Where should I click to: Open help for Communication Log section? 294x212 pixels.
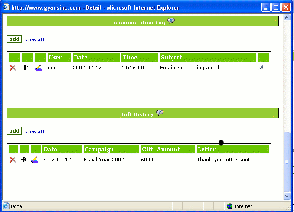(171, 21)
